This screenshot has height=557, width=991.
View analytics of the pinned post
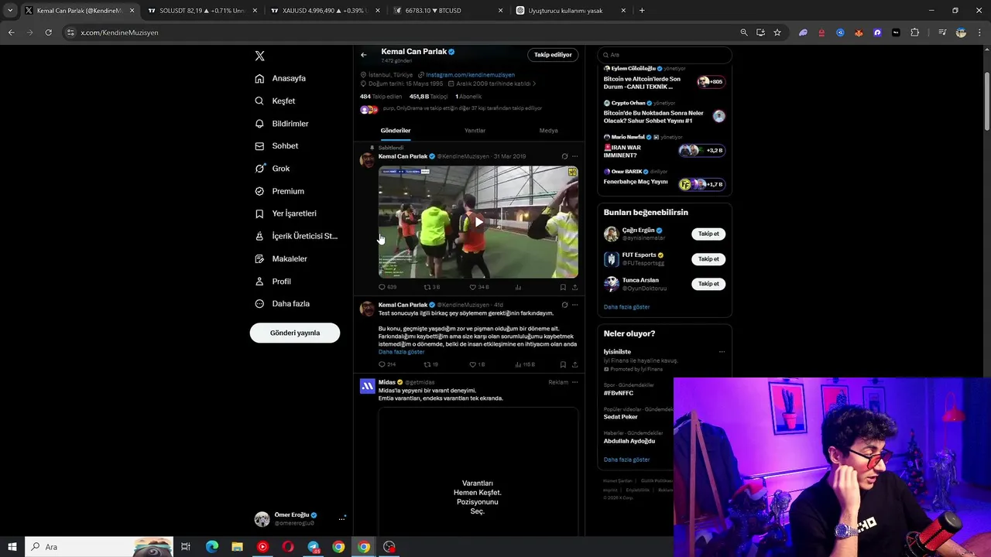[518, 287]
